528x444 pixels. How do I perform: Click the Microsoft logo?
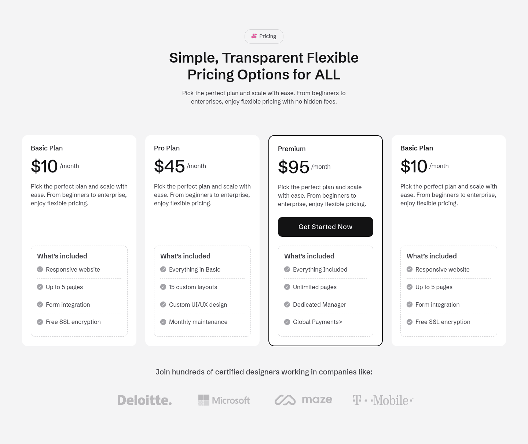coord(224,400)
